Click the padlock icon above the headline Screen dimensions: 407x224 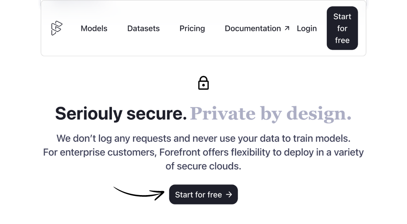point(203,83)
